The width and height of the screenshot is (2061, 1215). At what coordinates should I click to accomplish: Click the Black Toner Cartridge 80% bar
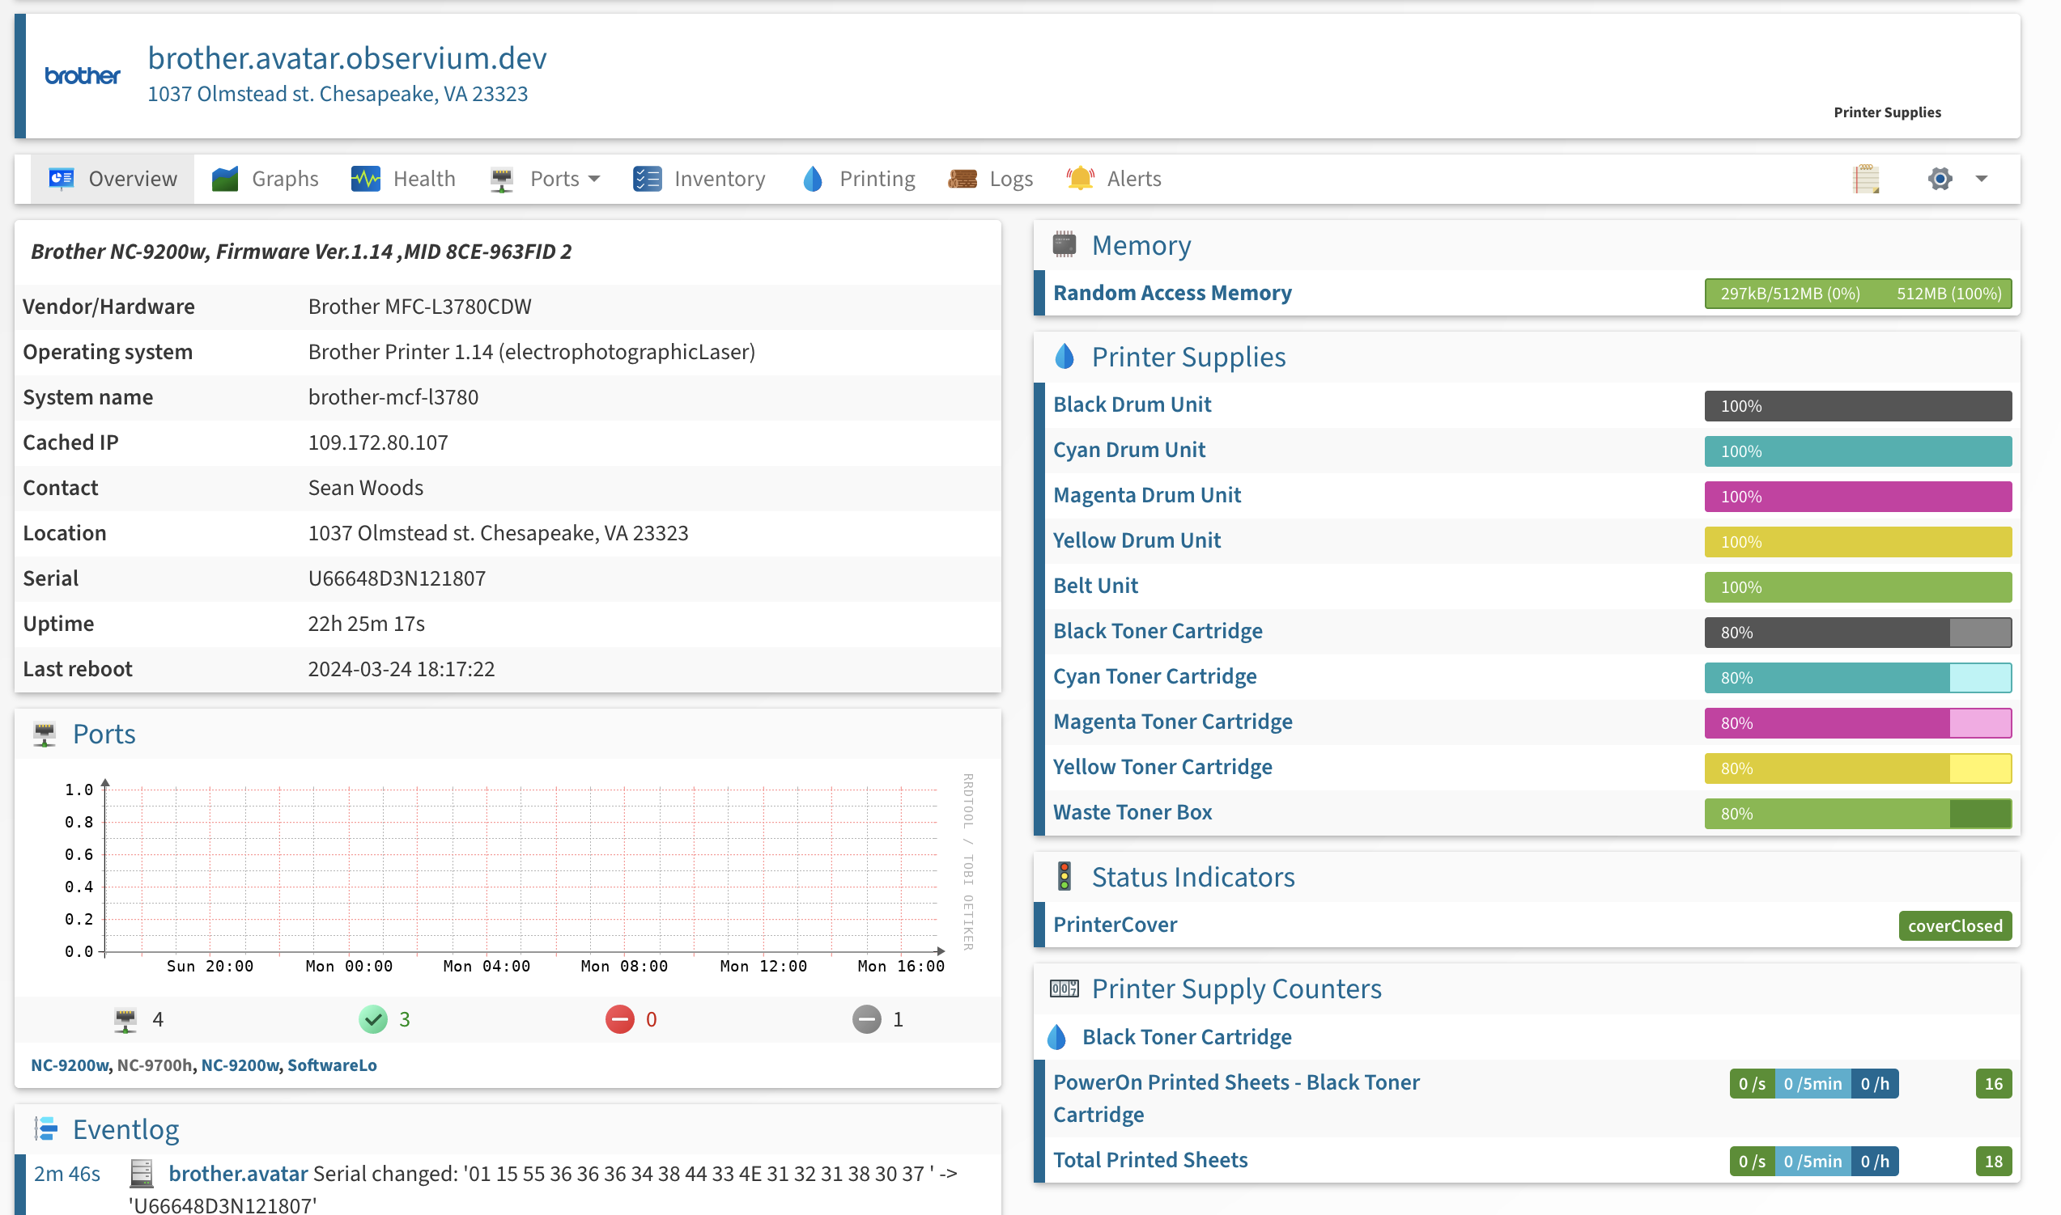[1858, 632]
